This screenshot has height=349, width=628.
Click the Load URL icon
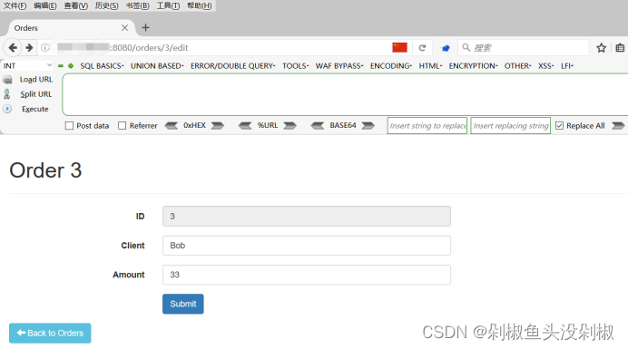[7, 80]
